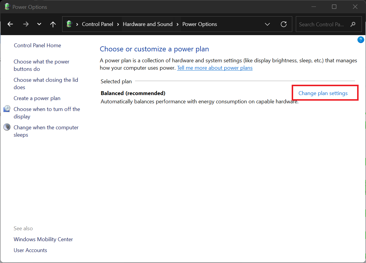Select Control Panel in the breadcrumb
The image size is (366, 263).
tap(97, 24)
